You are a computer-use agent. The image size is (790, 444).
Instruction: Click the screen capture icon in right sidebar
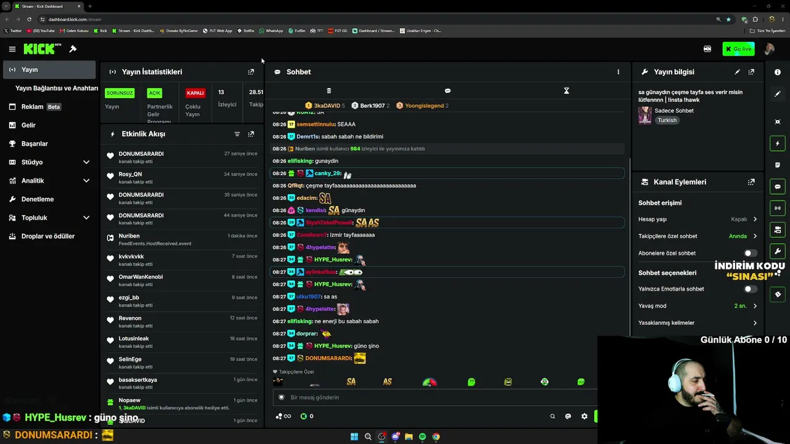click(x=778, y=122)
